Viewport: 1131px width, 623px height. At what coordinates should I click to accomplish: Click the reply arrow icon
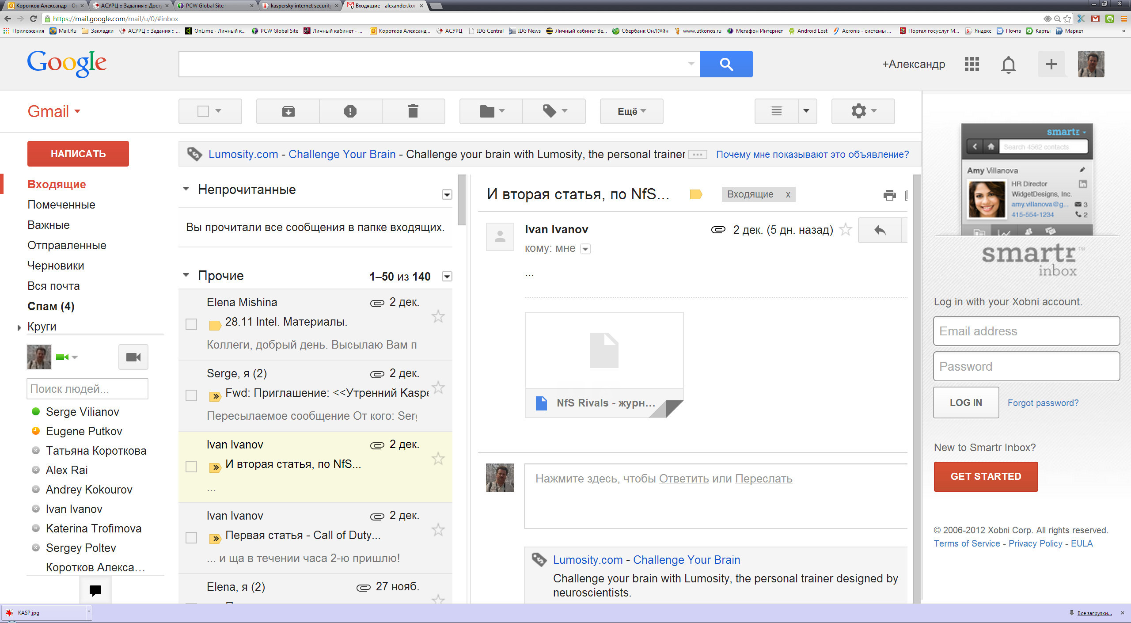[x=880, y=230]
